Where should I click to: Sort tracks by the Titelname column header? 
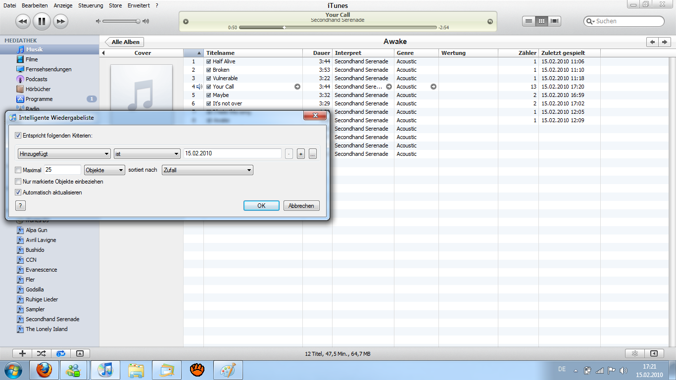click(253, 53)
